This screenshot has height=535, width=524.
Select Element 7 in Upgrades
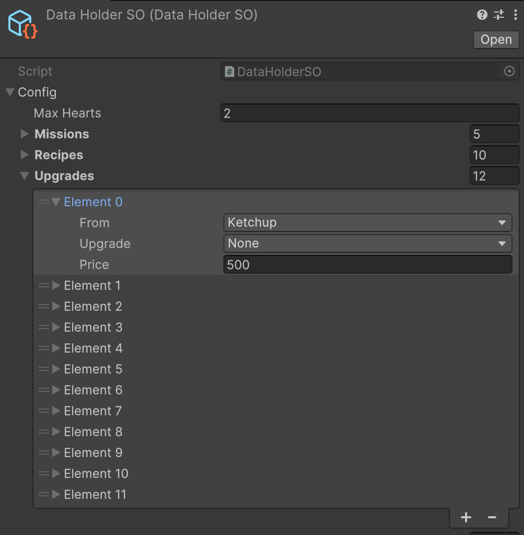[93, 411]
